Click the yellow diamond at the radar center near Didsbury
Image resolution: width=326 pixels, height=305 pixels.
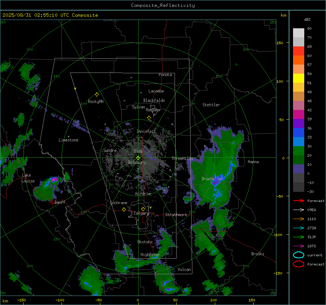click(x=138, y=158)
